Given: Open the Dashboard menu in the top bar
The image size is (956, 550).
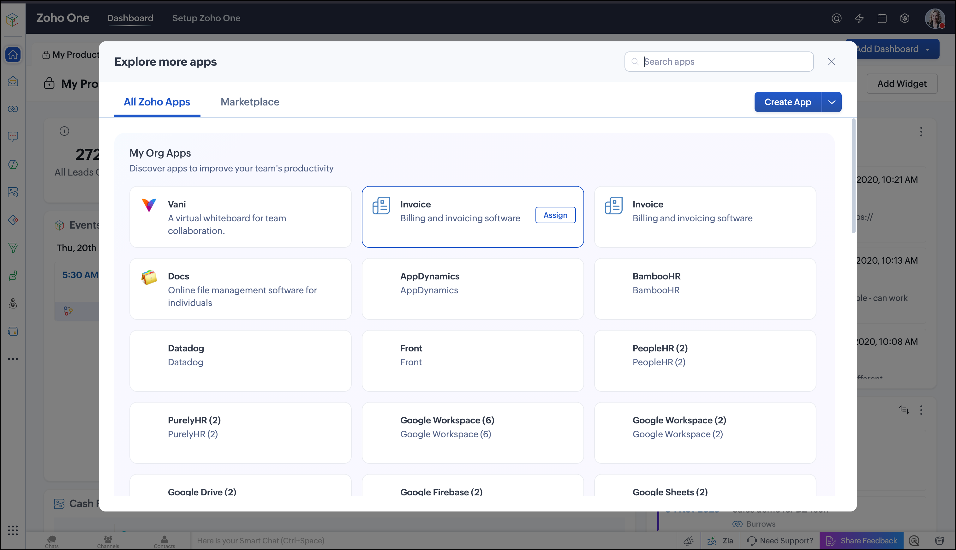Looking at the screenshot, I should (x=130, y=18).
